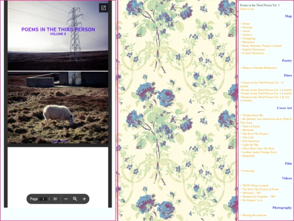
Task: Open mobile version of Vol. 3 zine
Action: pos(287,93)
